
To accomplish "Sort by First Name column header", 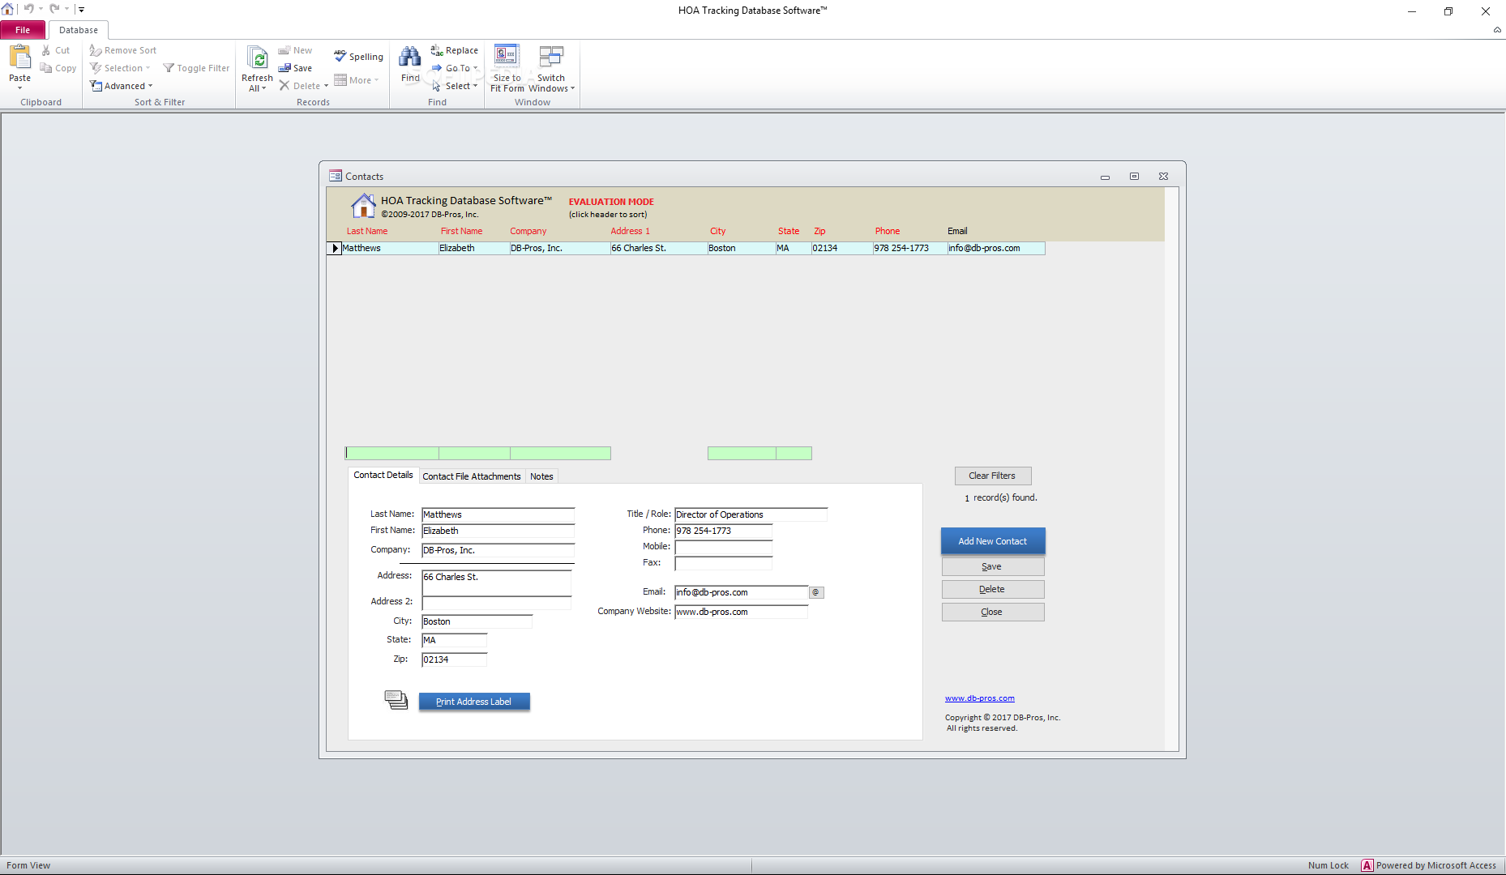I will point(461,231).
